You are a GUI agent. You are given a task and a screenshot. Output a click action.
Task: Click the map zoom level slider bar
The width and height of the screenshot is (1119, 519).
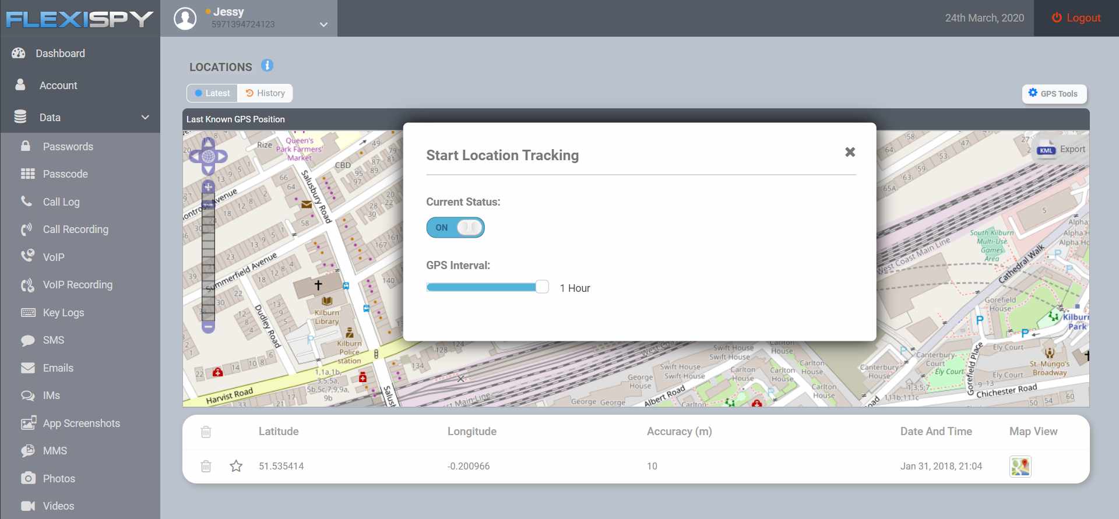pos(208,256)
